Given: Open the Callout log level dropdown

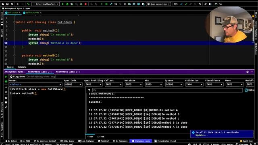Looking at the screenshot, I should (x=114, y=84).
